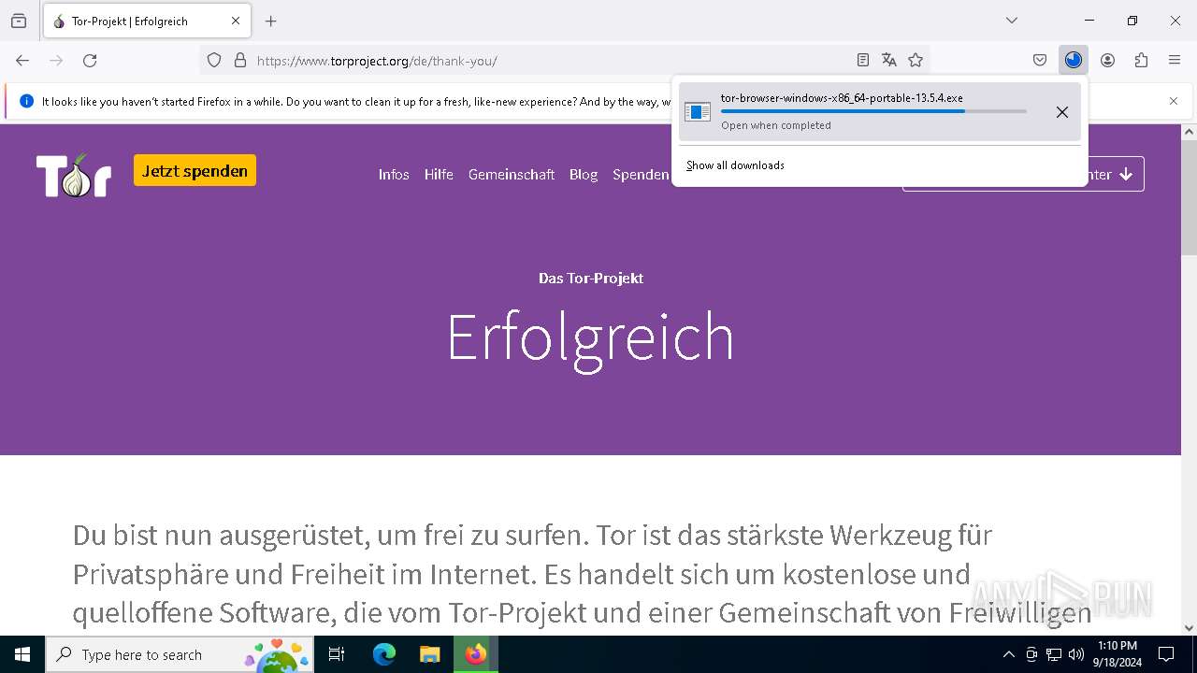1197x673 pixels.
Task: Open the Gemeinschaft navigation item
Action: tap(512, 175)
